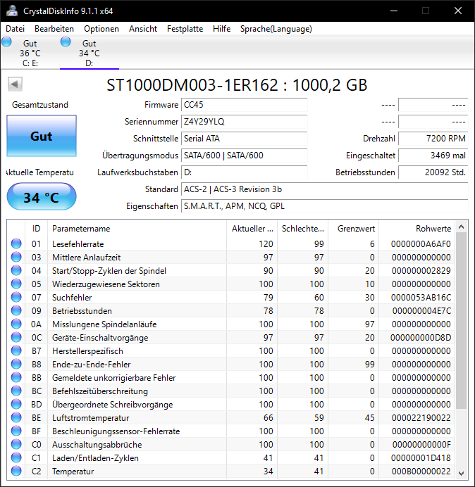Image resolution: width=475 pixels, height=487 pixels.
Task: Open the Hilfe menu
Action: point(222,29)
